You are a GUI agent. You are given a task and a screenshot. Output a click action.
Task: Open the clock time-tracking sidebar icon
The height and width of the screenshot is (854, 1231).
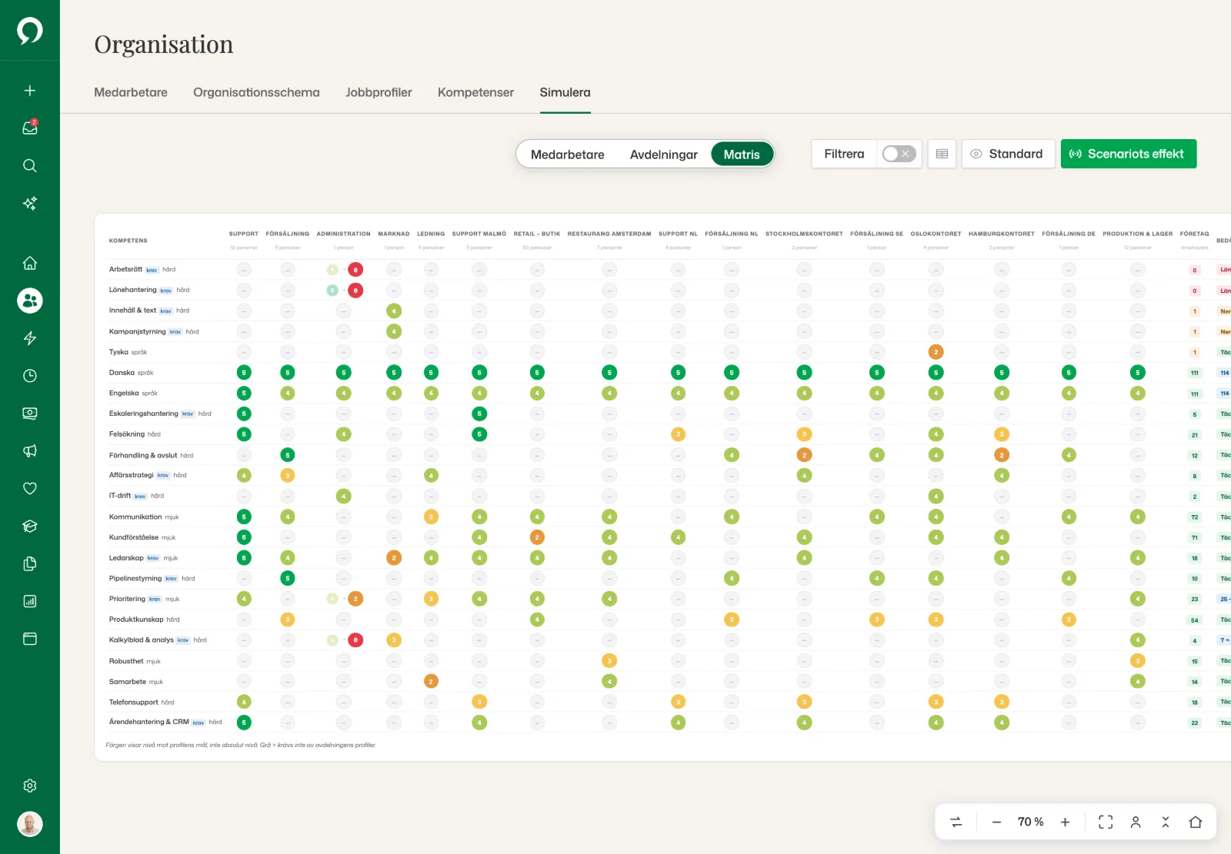[29, 376]
